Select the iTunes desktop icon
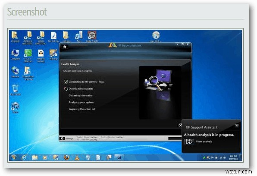The height and width of the screenshot is (176, 257). coord(15,108)
